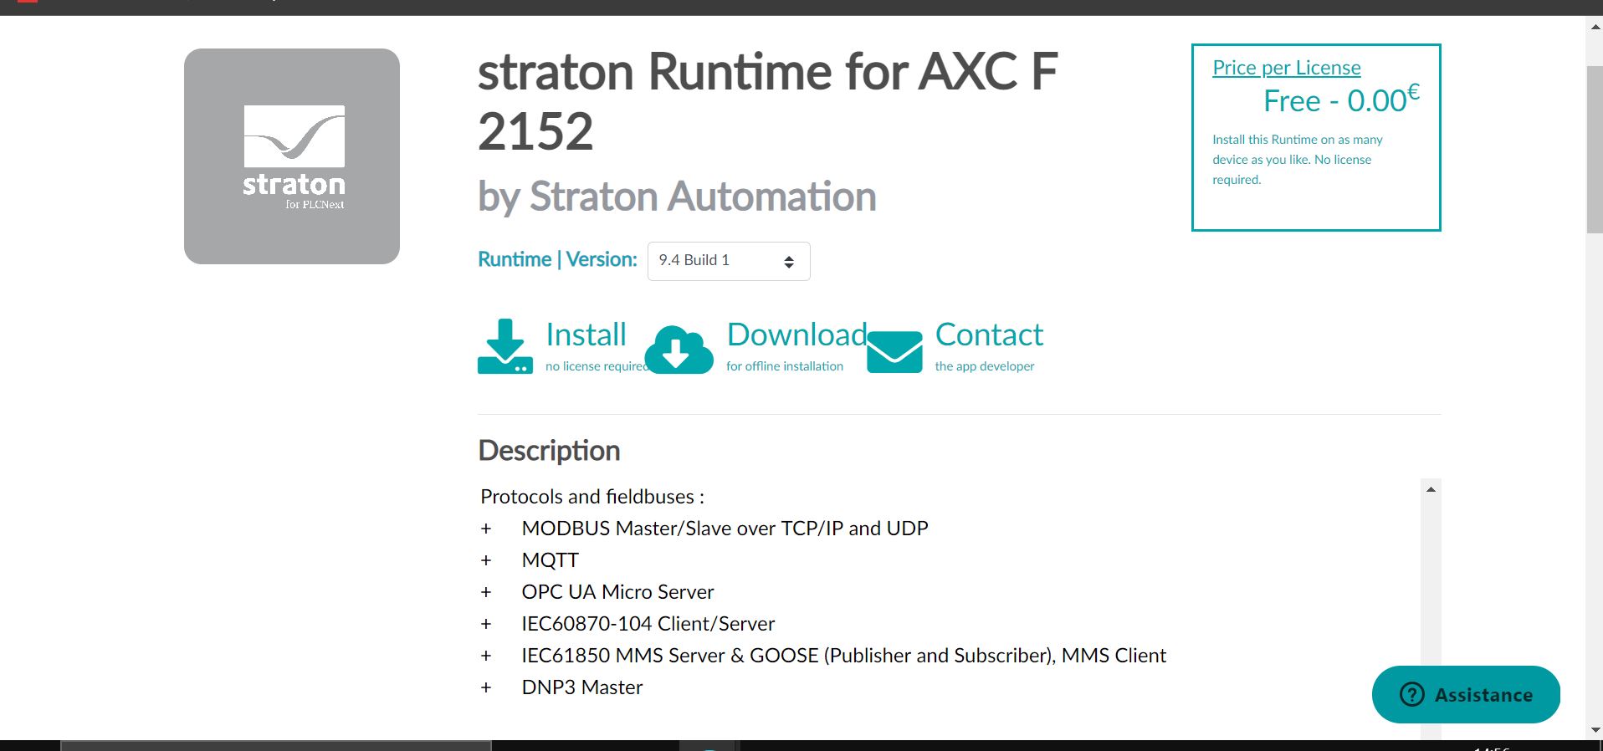The width and height of the screenshot is (1603, 751).
Task: Click the up-down arrows in version selector
Action: (x=788, y=262)
